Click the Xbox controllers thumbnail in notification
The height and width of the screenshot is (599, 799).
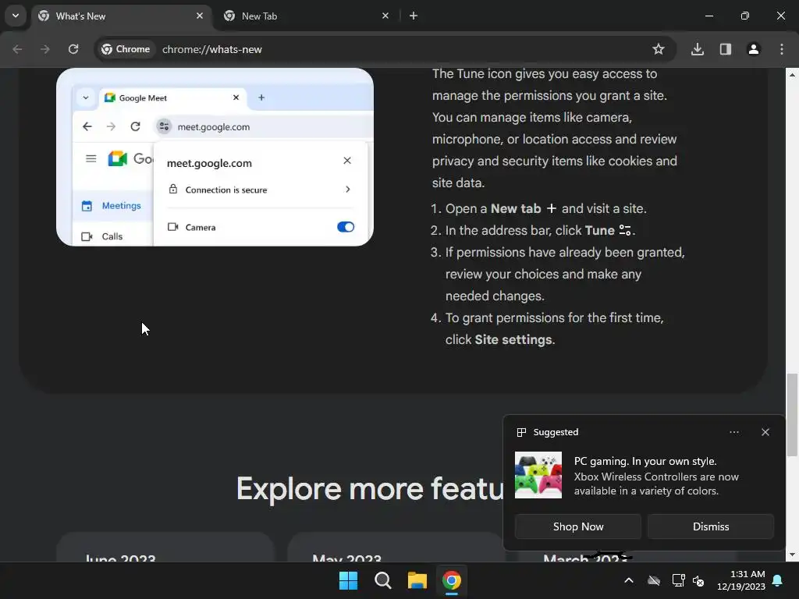tap(538, 475)
